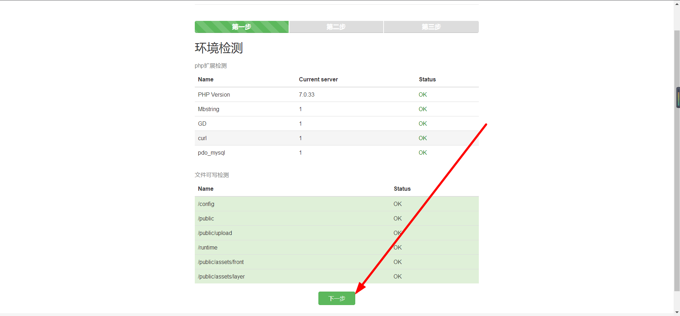
Task: Click OK status of /public row
Action: [398, 218]
